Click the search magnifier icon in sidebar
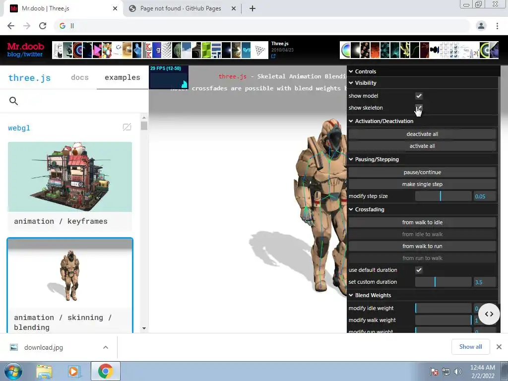 coord(13,101)
